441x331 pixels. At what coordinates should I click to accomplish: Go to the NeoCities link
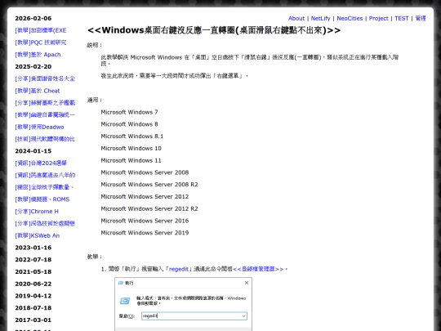coord(350,18)
